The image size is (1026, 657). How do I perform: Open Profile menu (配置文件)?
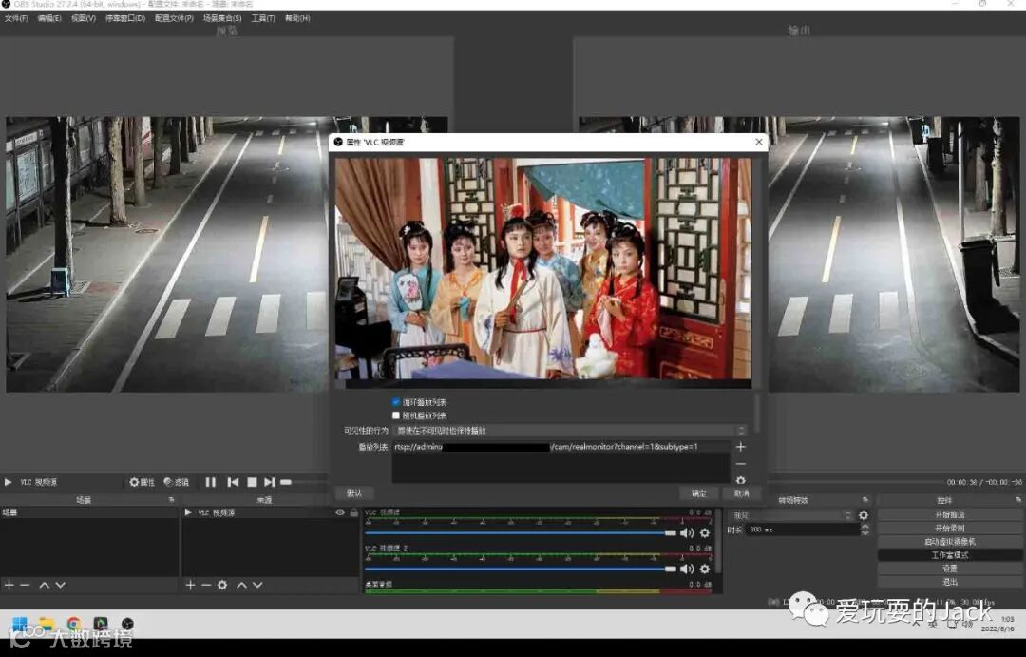(x=174, y=18)
